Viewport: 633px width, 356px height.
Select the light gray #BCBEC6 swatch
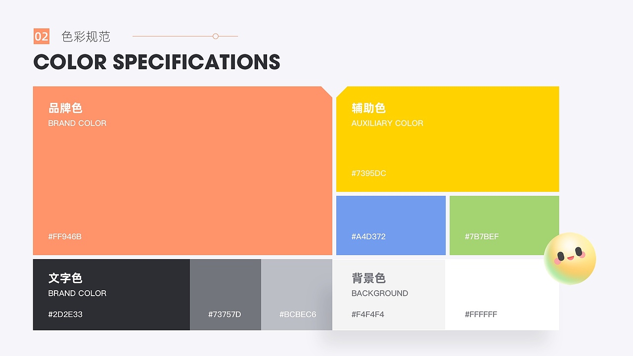pyautogui.click(x=297, y=294)
